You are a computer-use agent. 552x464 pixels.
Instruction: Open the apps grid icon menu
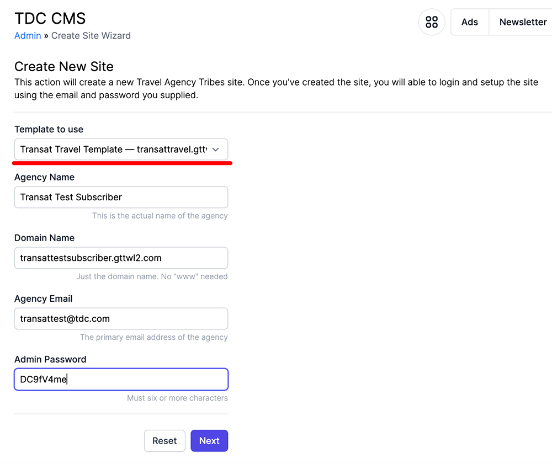tap(432, 22)
